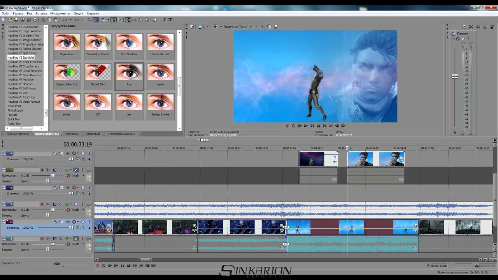The width and height of the screenshot is (498, 280).
Task: Open track 9 automation Touch dropdown
Action: [83, 244]
